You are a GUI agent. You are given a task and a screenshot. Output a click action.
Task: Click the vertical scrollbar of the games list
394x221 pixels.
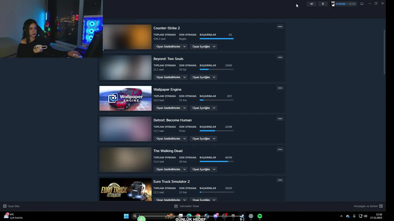coord(384,52)
